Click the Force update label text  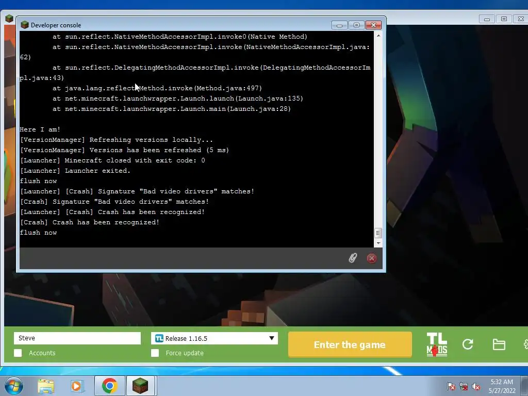click(x=185, y=353)
